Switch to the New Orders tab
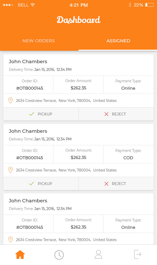Image resolution: width=157 pixels, height=265 pixels. click(x=39, y=41)
